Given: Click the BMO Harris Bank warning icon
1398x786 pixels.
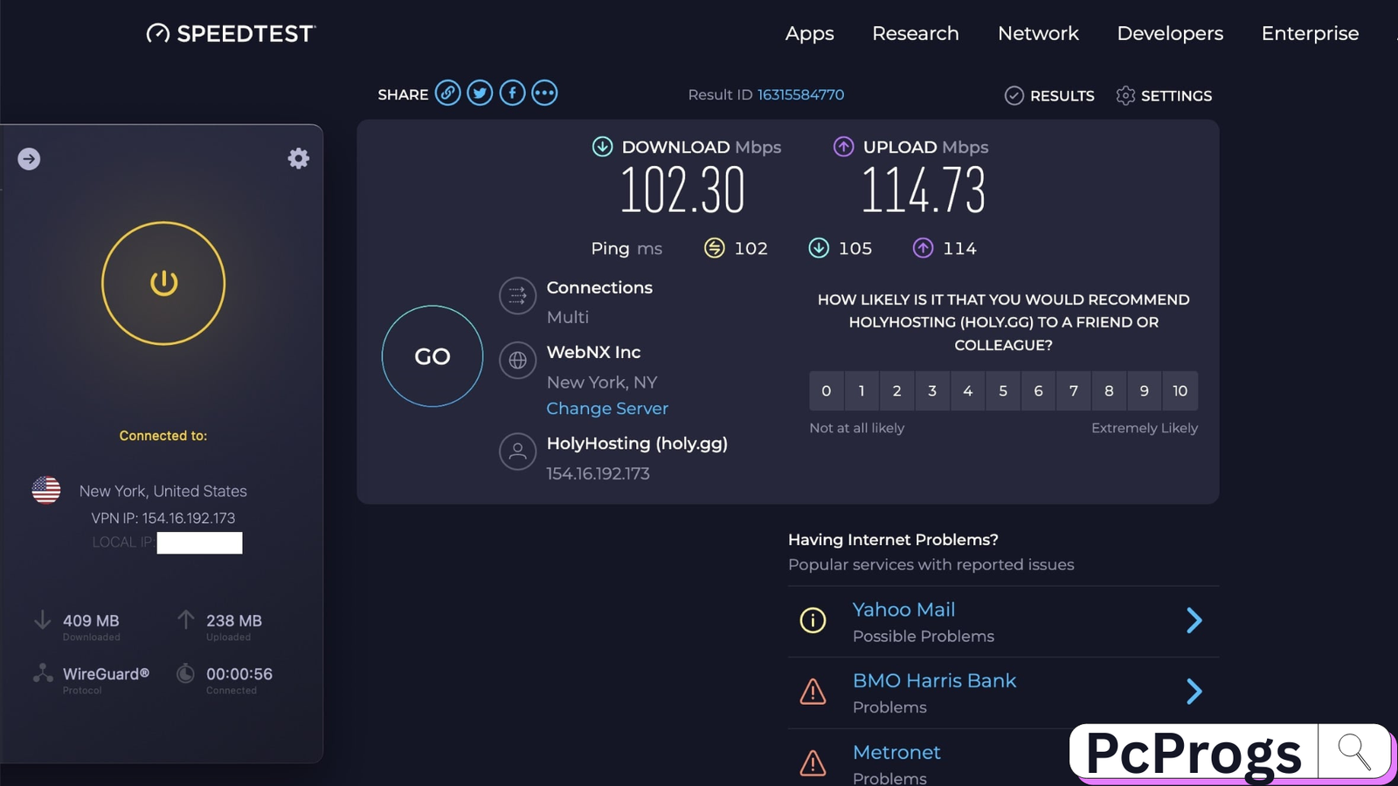Looking at the screenshot, I should click(x=813, y=692).
